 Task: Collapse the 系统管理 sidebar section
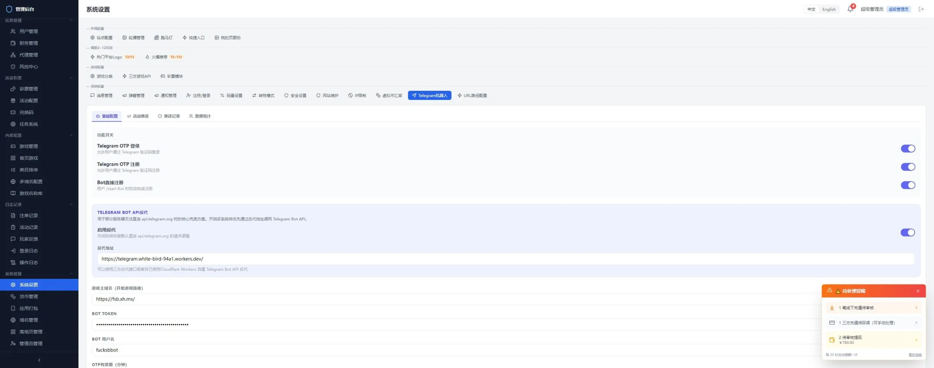pyautogui.click(x=71, y=274)
